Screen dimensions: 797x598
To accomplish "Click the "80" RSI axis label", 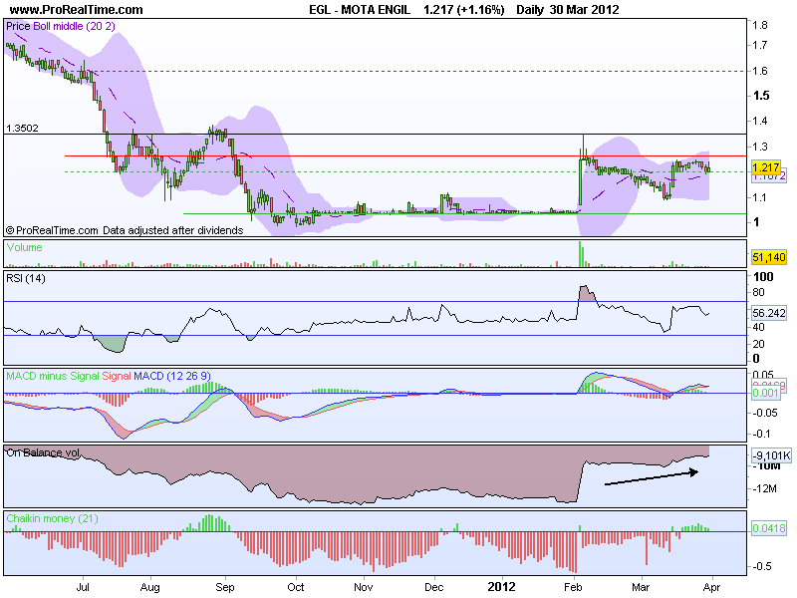I will click(758, 292).
